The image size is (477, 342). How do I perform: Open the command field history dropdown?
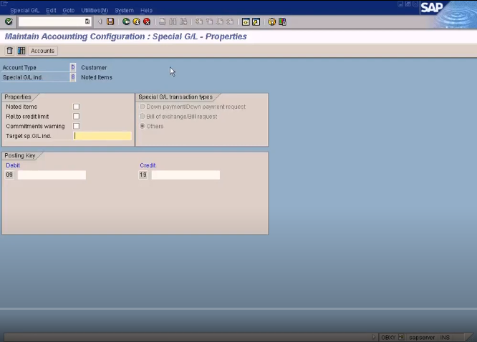point(87,21)
